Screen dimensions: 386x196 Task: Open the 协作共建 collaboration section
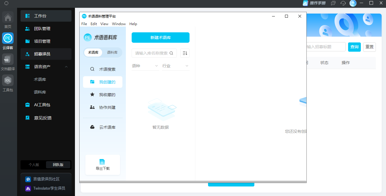coord(103,107)
